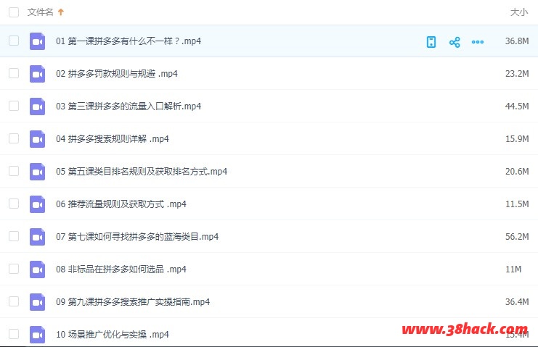Click the 20.6M size value
Screen dimensions: 538x347
tap(517, 171)
